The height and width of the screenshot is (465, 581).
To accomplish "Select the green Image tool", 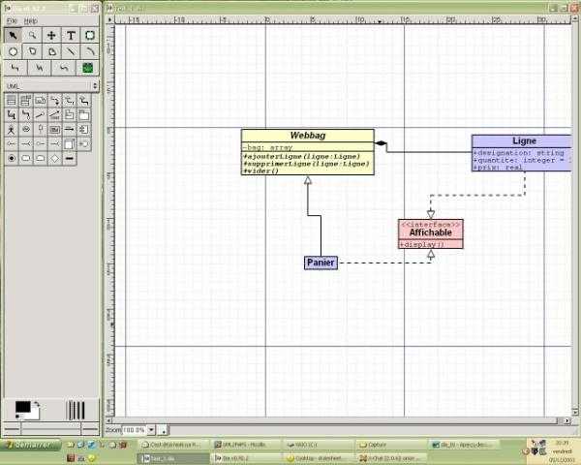I will (x=87, y=68).
